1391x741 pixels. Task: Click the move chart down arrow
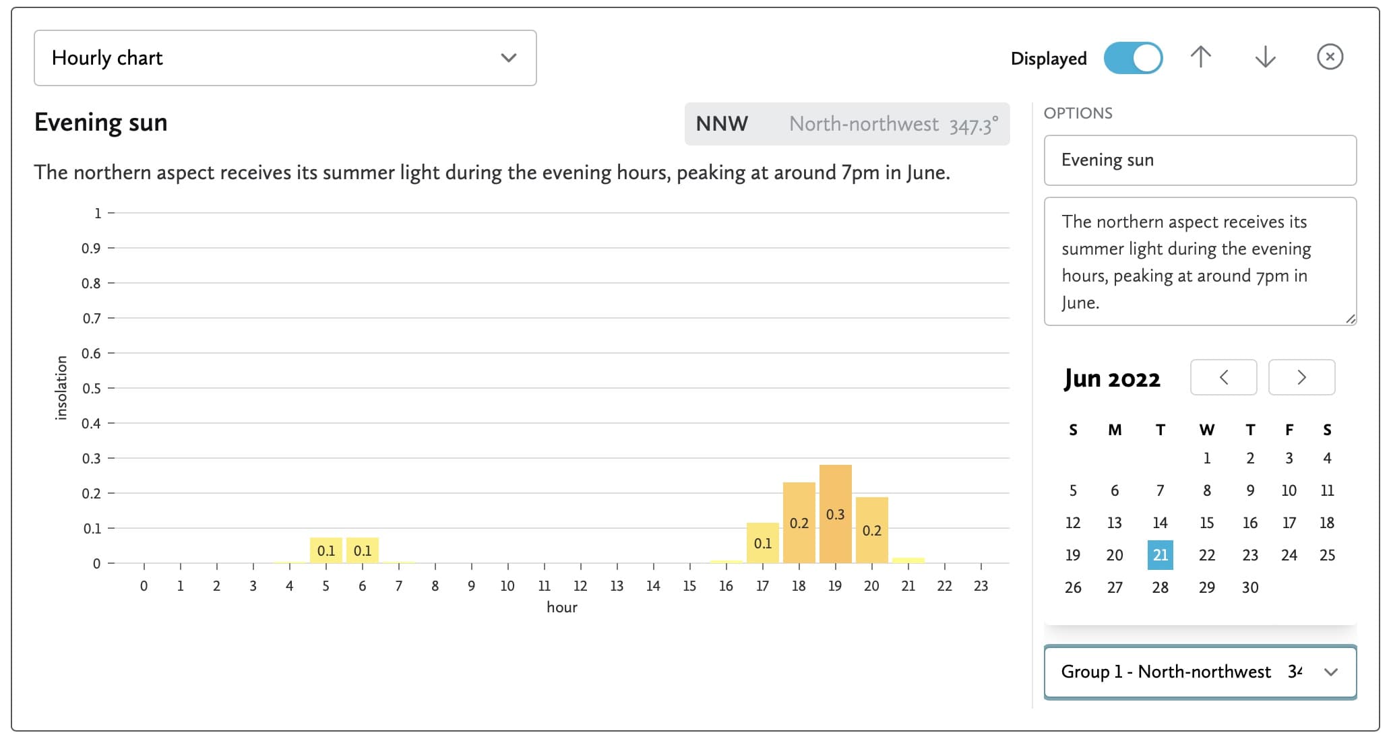(1265, 57)
